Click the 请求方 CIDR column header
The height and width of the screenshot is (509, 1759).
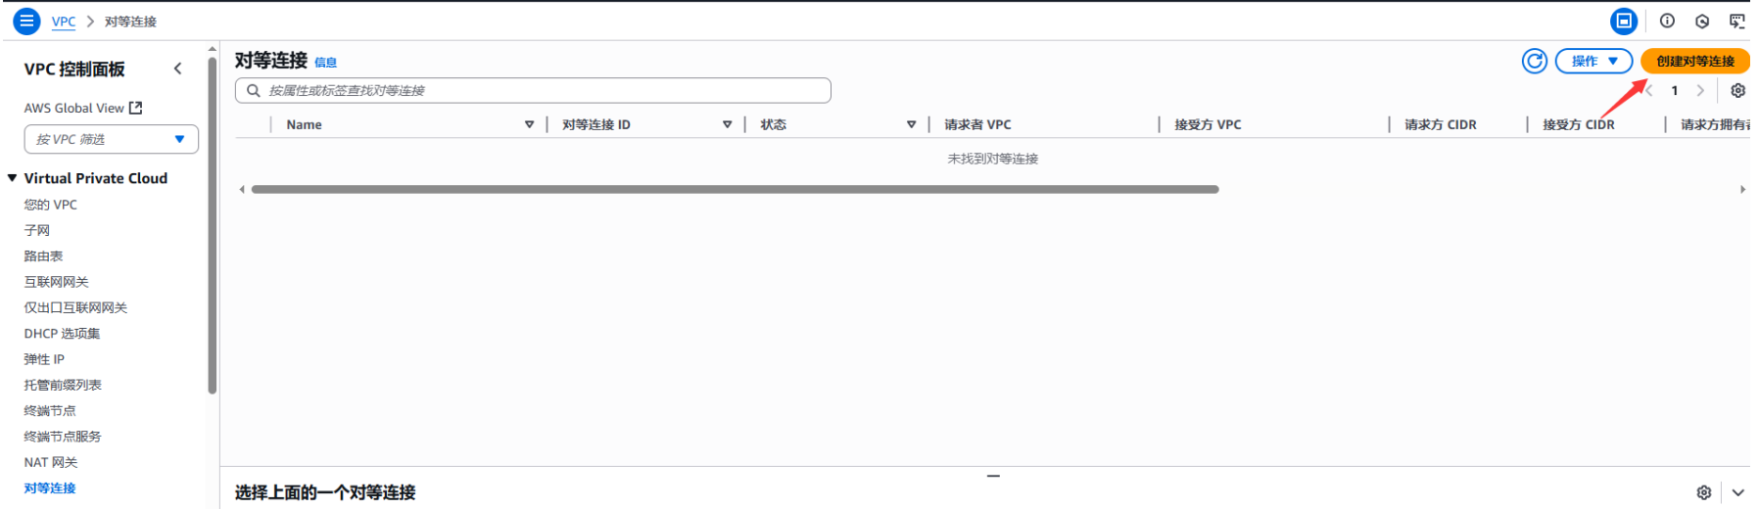(x=1440, y=124)
